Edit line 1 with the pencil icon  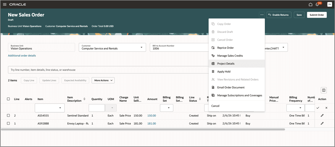pyautogui.click(x=322, y=124)
